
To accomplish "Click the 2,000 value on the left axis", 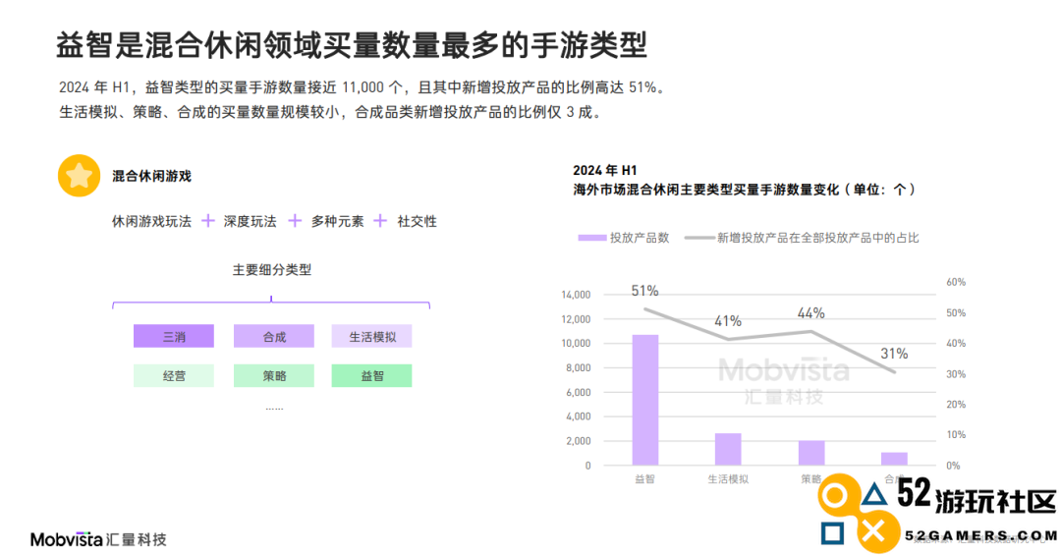I will 579,441.
